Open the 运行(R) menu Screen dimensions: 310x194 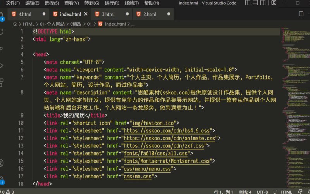(x=112, y=3)
